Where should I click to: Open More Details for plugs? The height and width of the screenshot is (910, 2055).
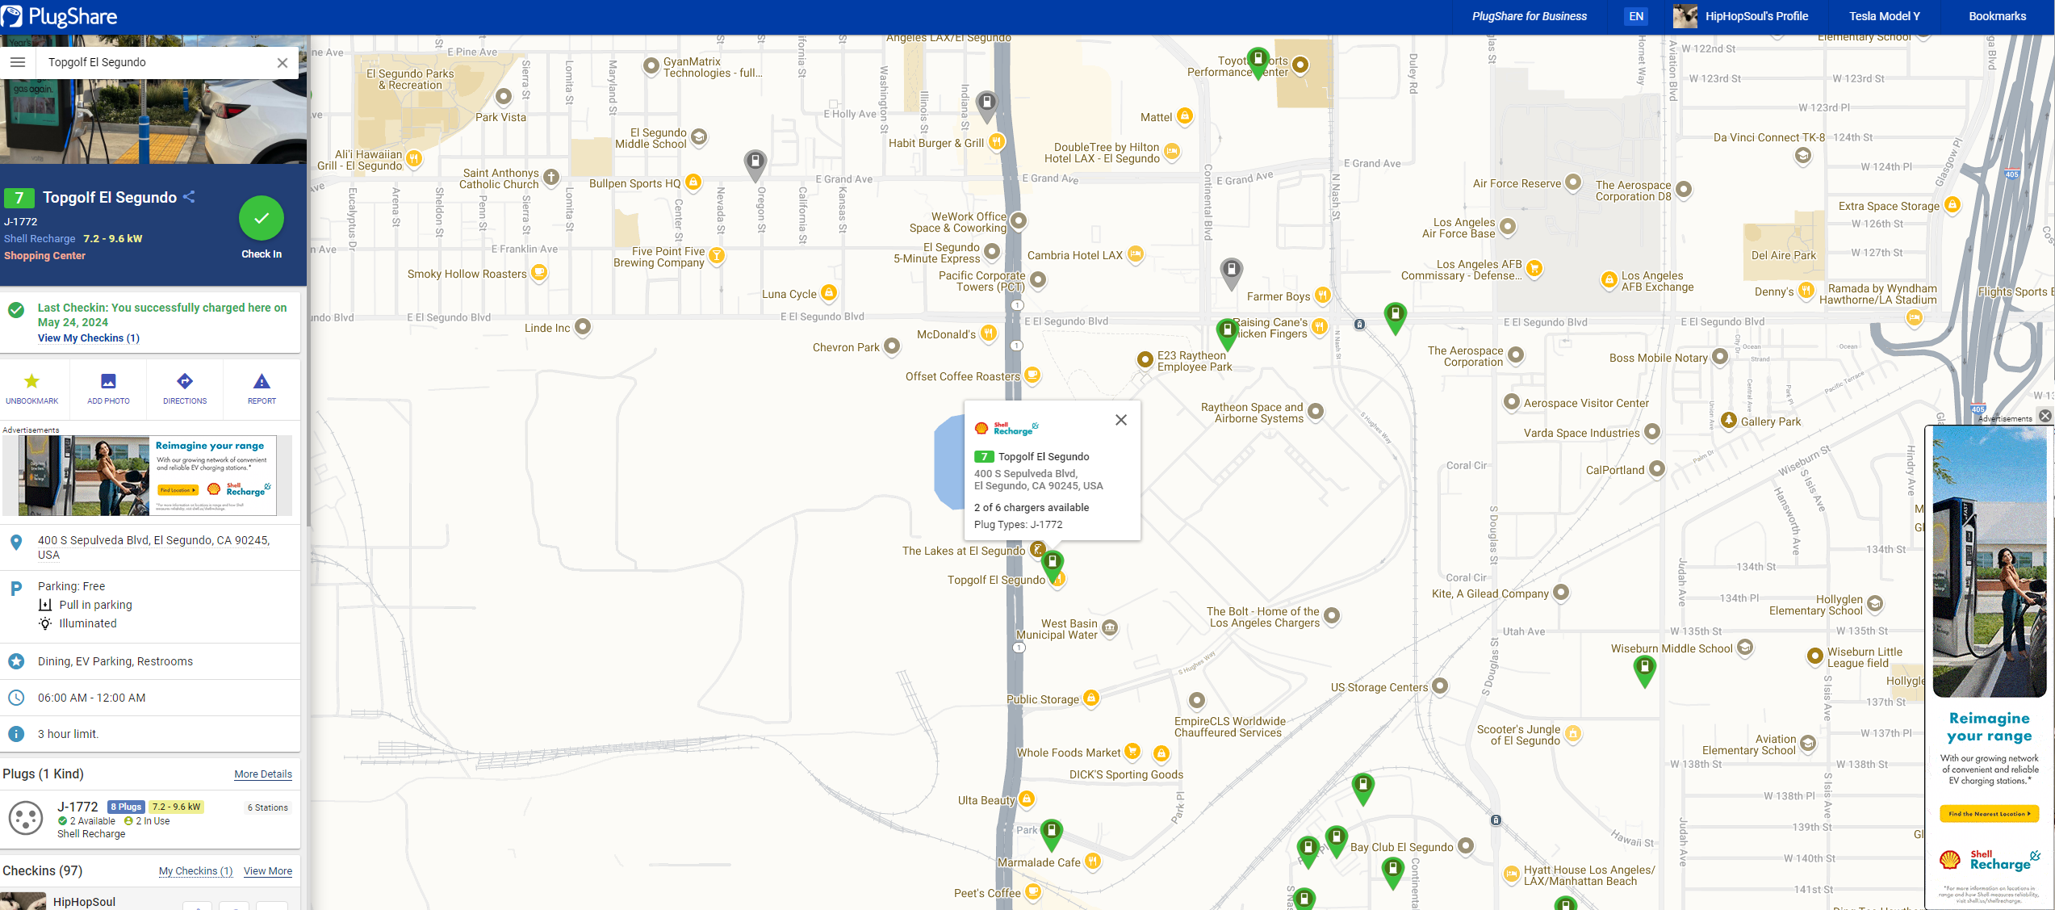(263, 774)
